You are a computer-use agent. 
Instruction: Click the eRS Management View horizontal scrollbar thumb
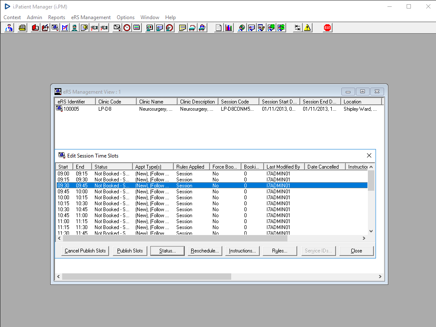pyautogui.click(x=146, y=276)
